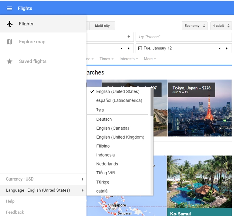Expand the Interests filter
The width and height of the screenshot is (234, 216).
[x=129, y=59]
